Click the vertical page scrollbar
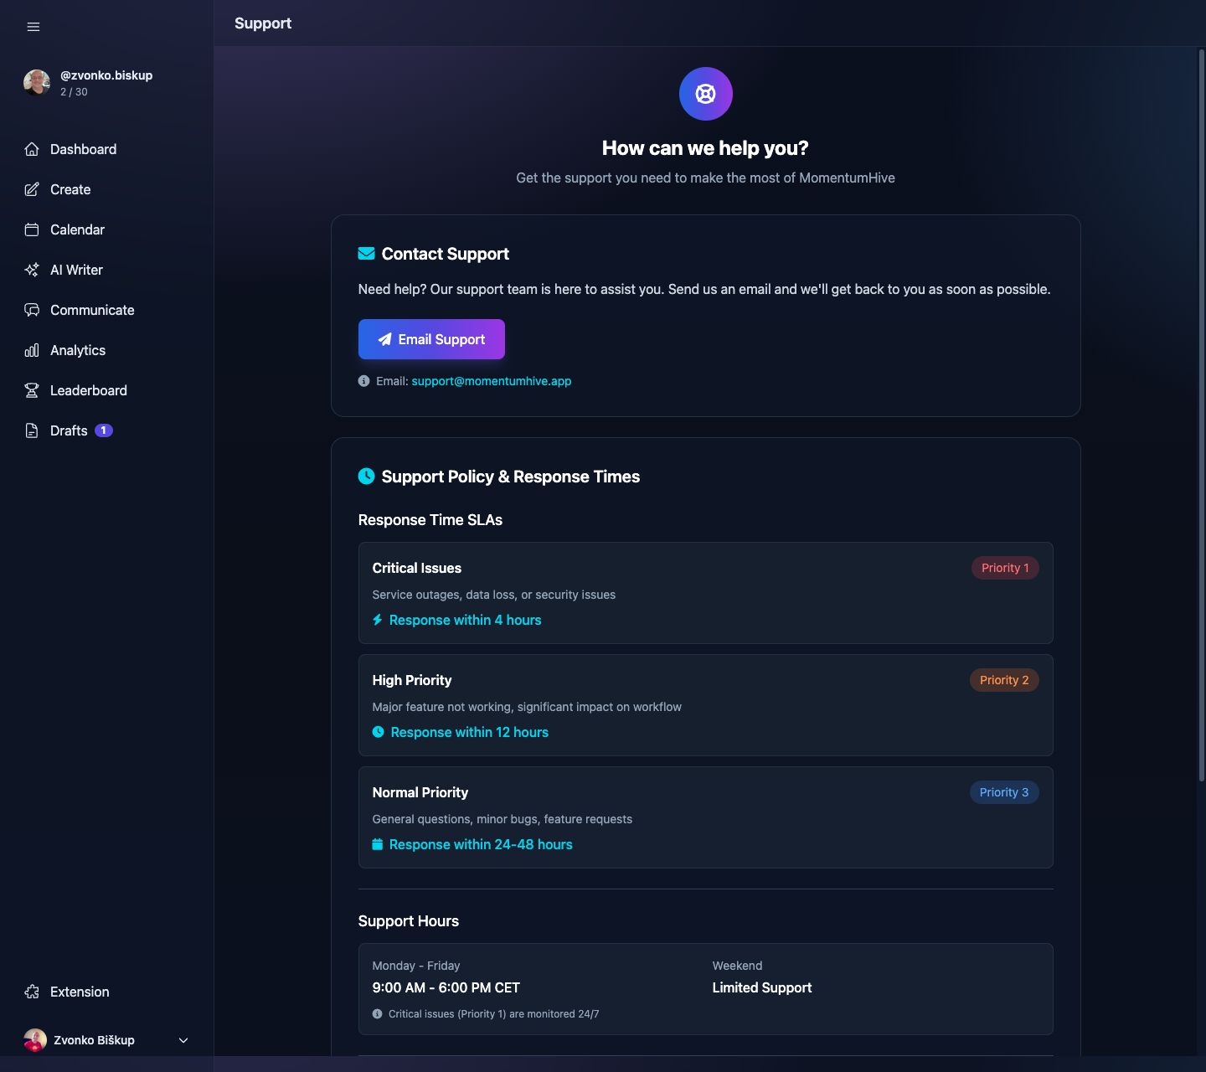Viewport: 1206px width, 1072px height. [x=1201, y=416]
